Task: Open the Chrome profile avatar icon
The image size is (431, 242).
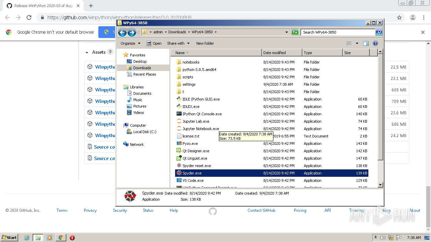Action: pyautogui.click(x=412, y=17)
